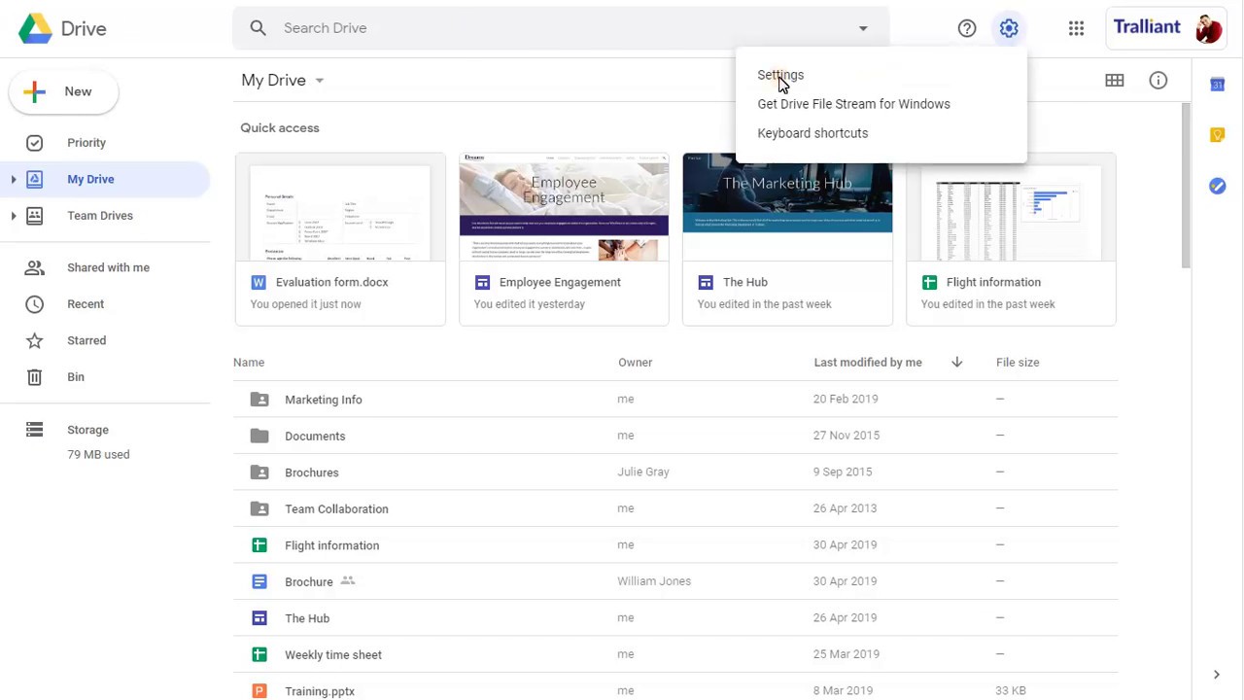Open Google Keep side panel icon
Image resolution: width=1244 pixels, height=700 pixels.
(x=1217, y=135)
